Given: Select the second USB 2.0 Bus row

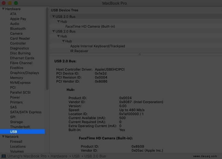Looking at the screenshot, I should pos(136,31).
